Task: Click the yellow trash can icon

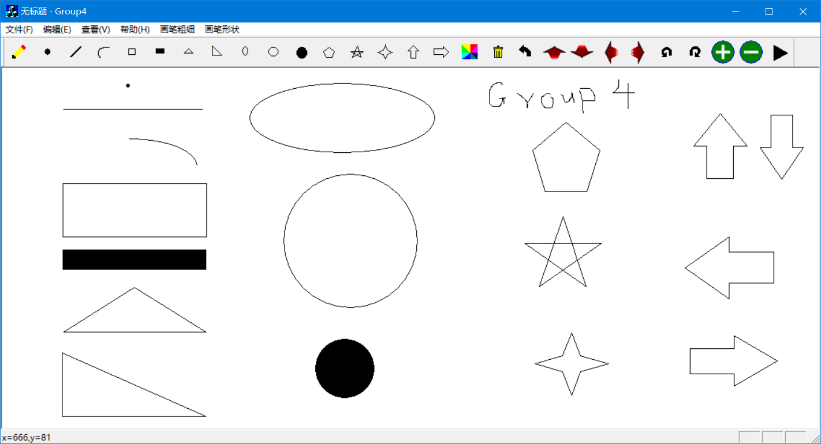Action: pos(498,52)
